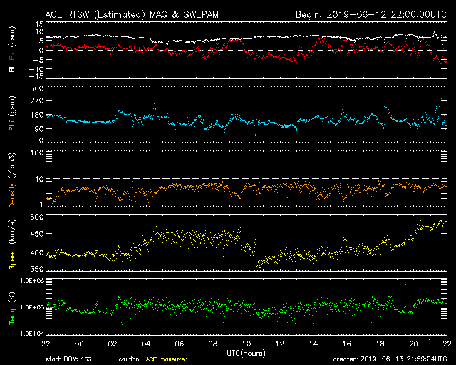The width and height of the screenshot is (456, 365).
Task: Click the yellow ACE maneuver caution label
Action: [166, 359]
